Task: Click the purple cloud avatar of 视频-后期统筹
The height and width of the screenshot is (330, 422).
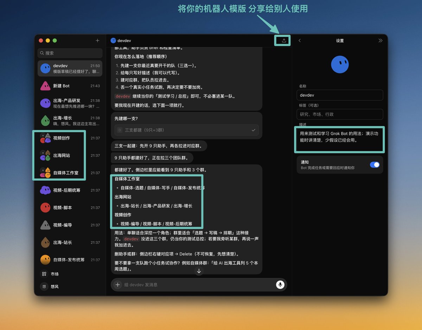Action: click(x=45, y=190)
